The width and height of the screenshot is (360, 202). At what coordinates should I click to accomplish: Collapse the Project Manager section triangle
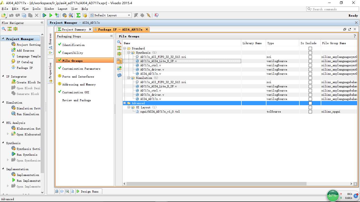(3, 39)
